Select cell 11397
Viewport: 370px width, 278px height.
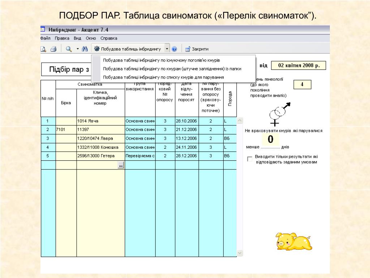click(101, 130)
